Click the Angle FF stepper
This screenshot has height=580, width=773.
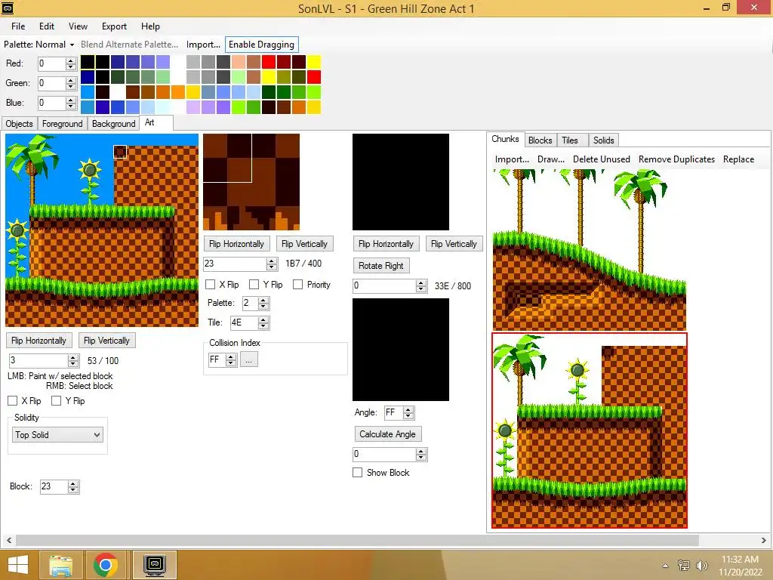coord(408,413)
